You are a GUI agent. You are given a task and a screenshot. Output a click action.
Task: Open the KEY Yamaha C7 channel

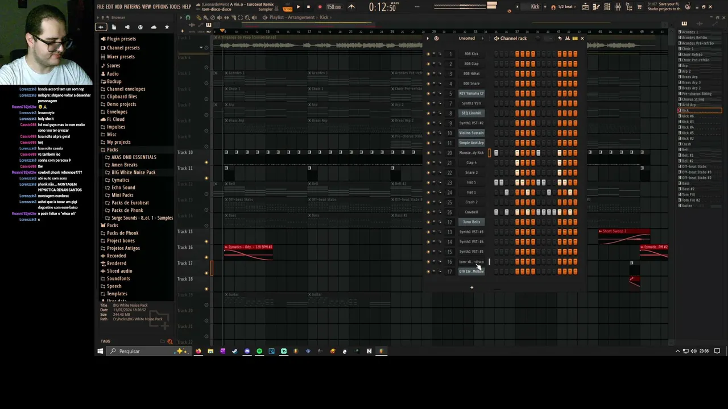click(471, 93)
